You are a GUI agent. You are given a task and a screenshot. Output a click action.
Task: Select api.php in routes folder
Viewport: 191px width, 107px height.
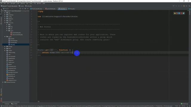tap(11, 39)
